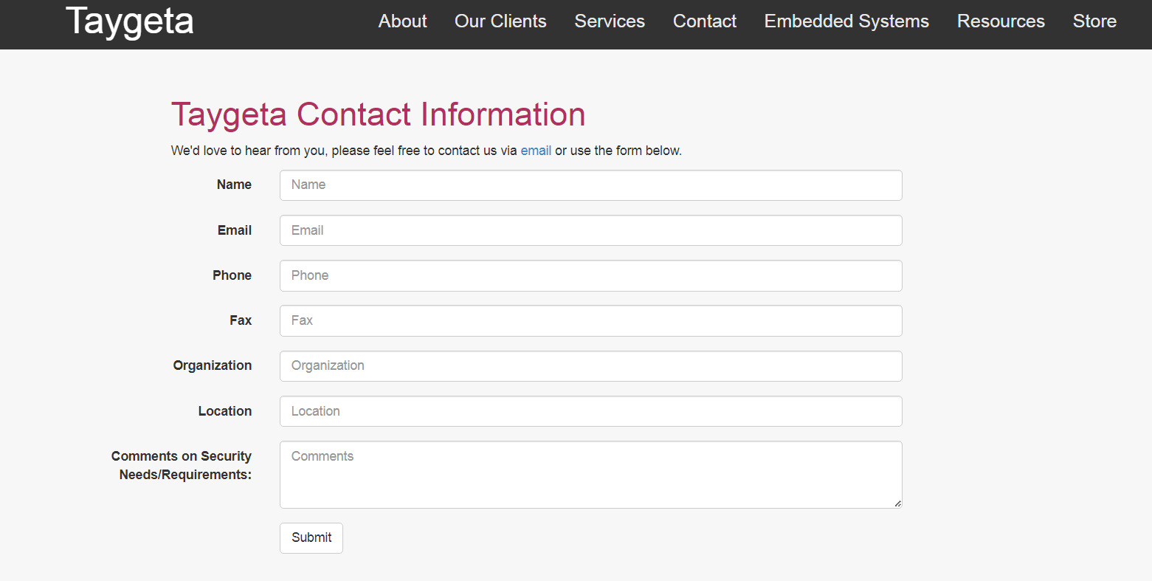Click the Fax field label
1152x581 pixels.
coord(241,320)
